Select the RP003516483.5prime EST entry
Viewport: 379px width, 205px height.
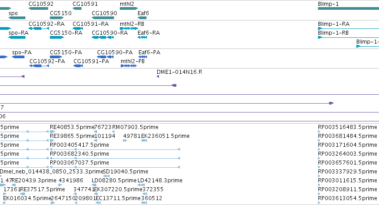tap(347, 127)
